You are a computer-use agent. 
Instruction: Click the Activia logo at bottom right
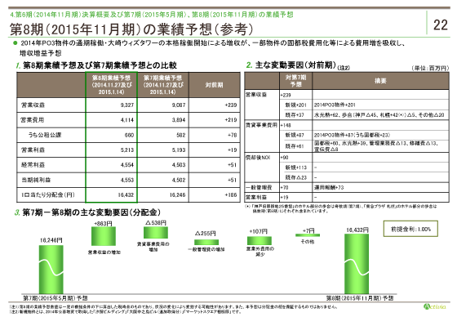click(434, 306)
